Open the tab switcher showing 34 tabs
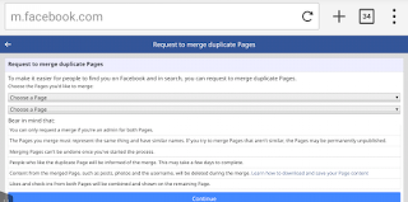This screenshot has height=202, width=408. coord(366,17)
